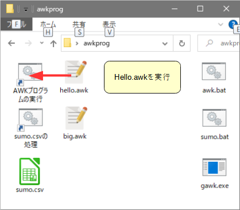
Task: Click the search magnifier icon
Action: [210, 43]
